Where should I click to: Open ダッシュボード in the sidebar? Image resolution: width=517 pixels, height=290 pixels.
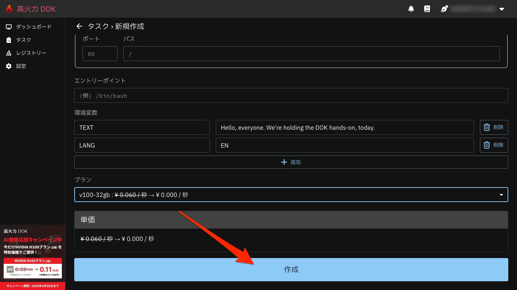click(x=33, y=27)
